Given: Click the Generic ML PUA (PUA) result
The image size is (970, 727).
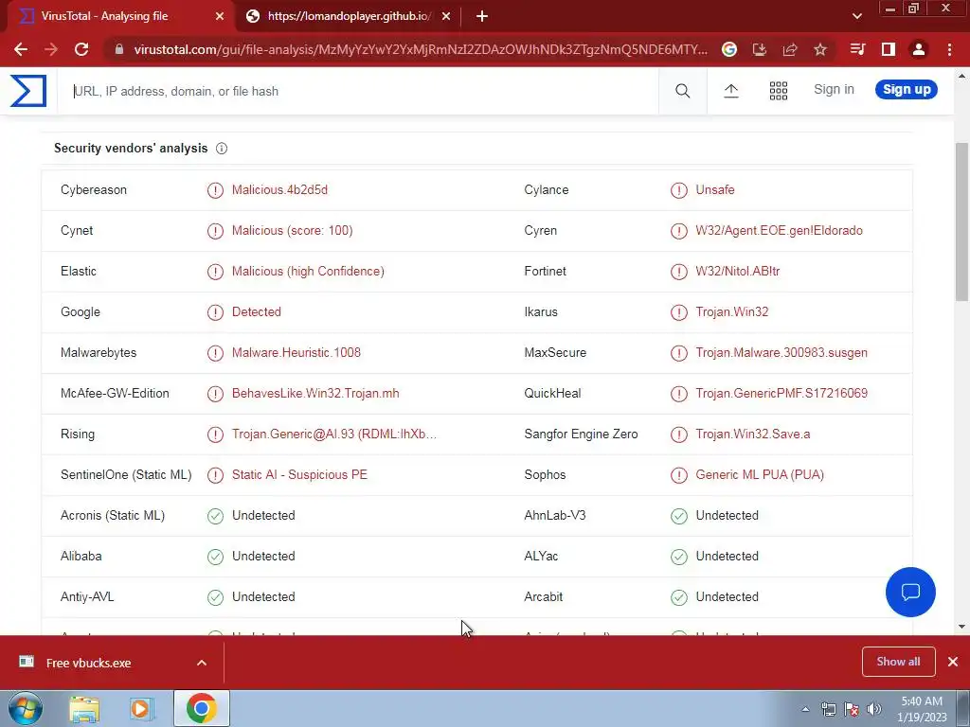Looking at the screenshot, I should coord(760,475).
